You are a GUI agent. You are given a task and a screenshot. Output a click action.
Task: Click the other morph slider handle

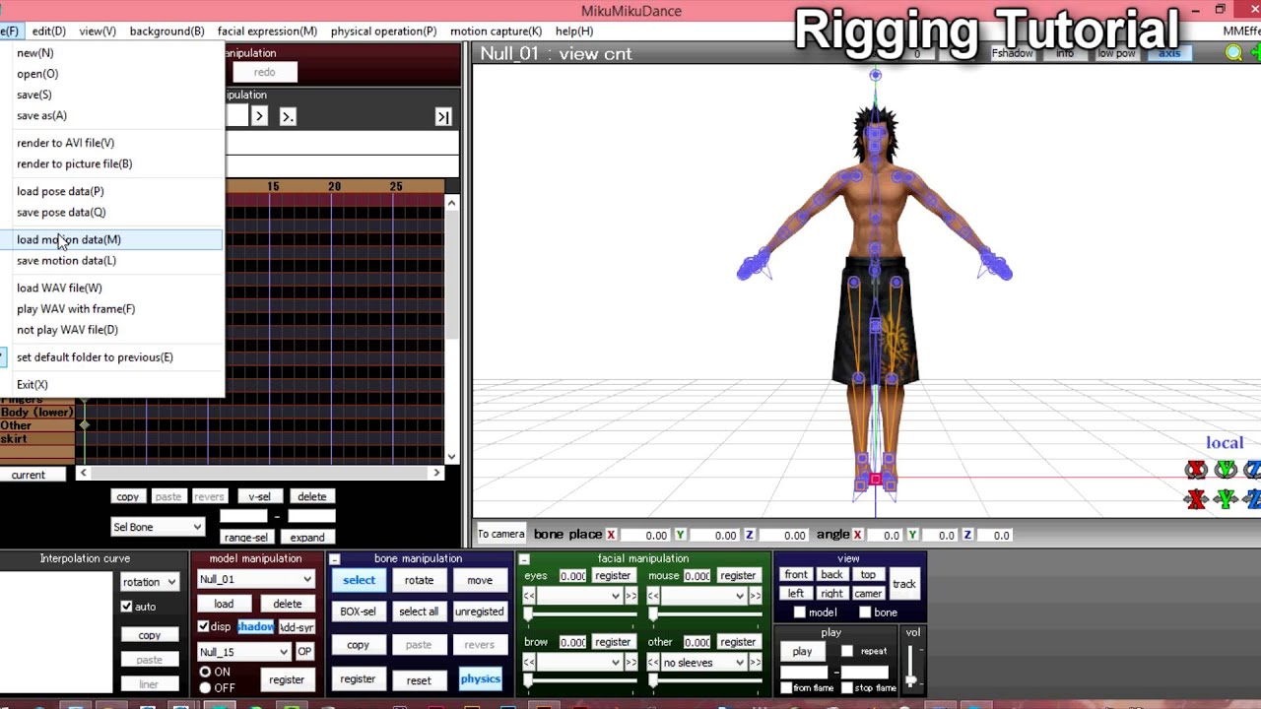[652, 680]
